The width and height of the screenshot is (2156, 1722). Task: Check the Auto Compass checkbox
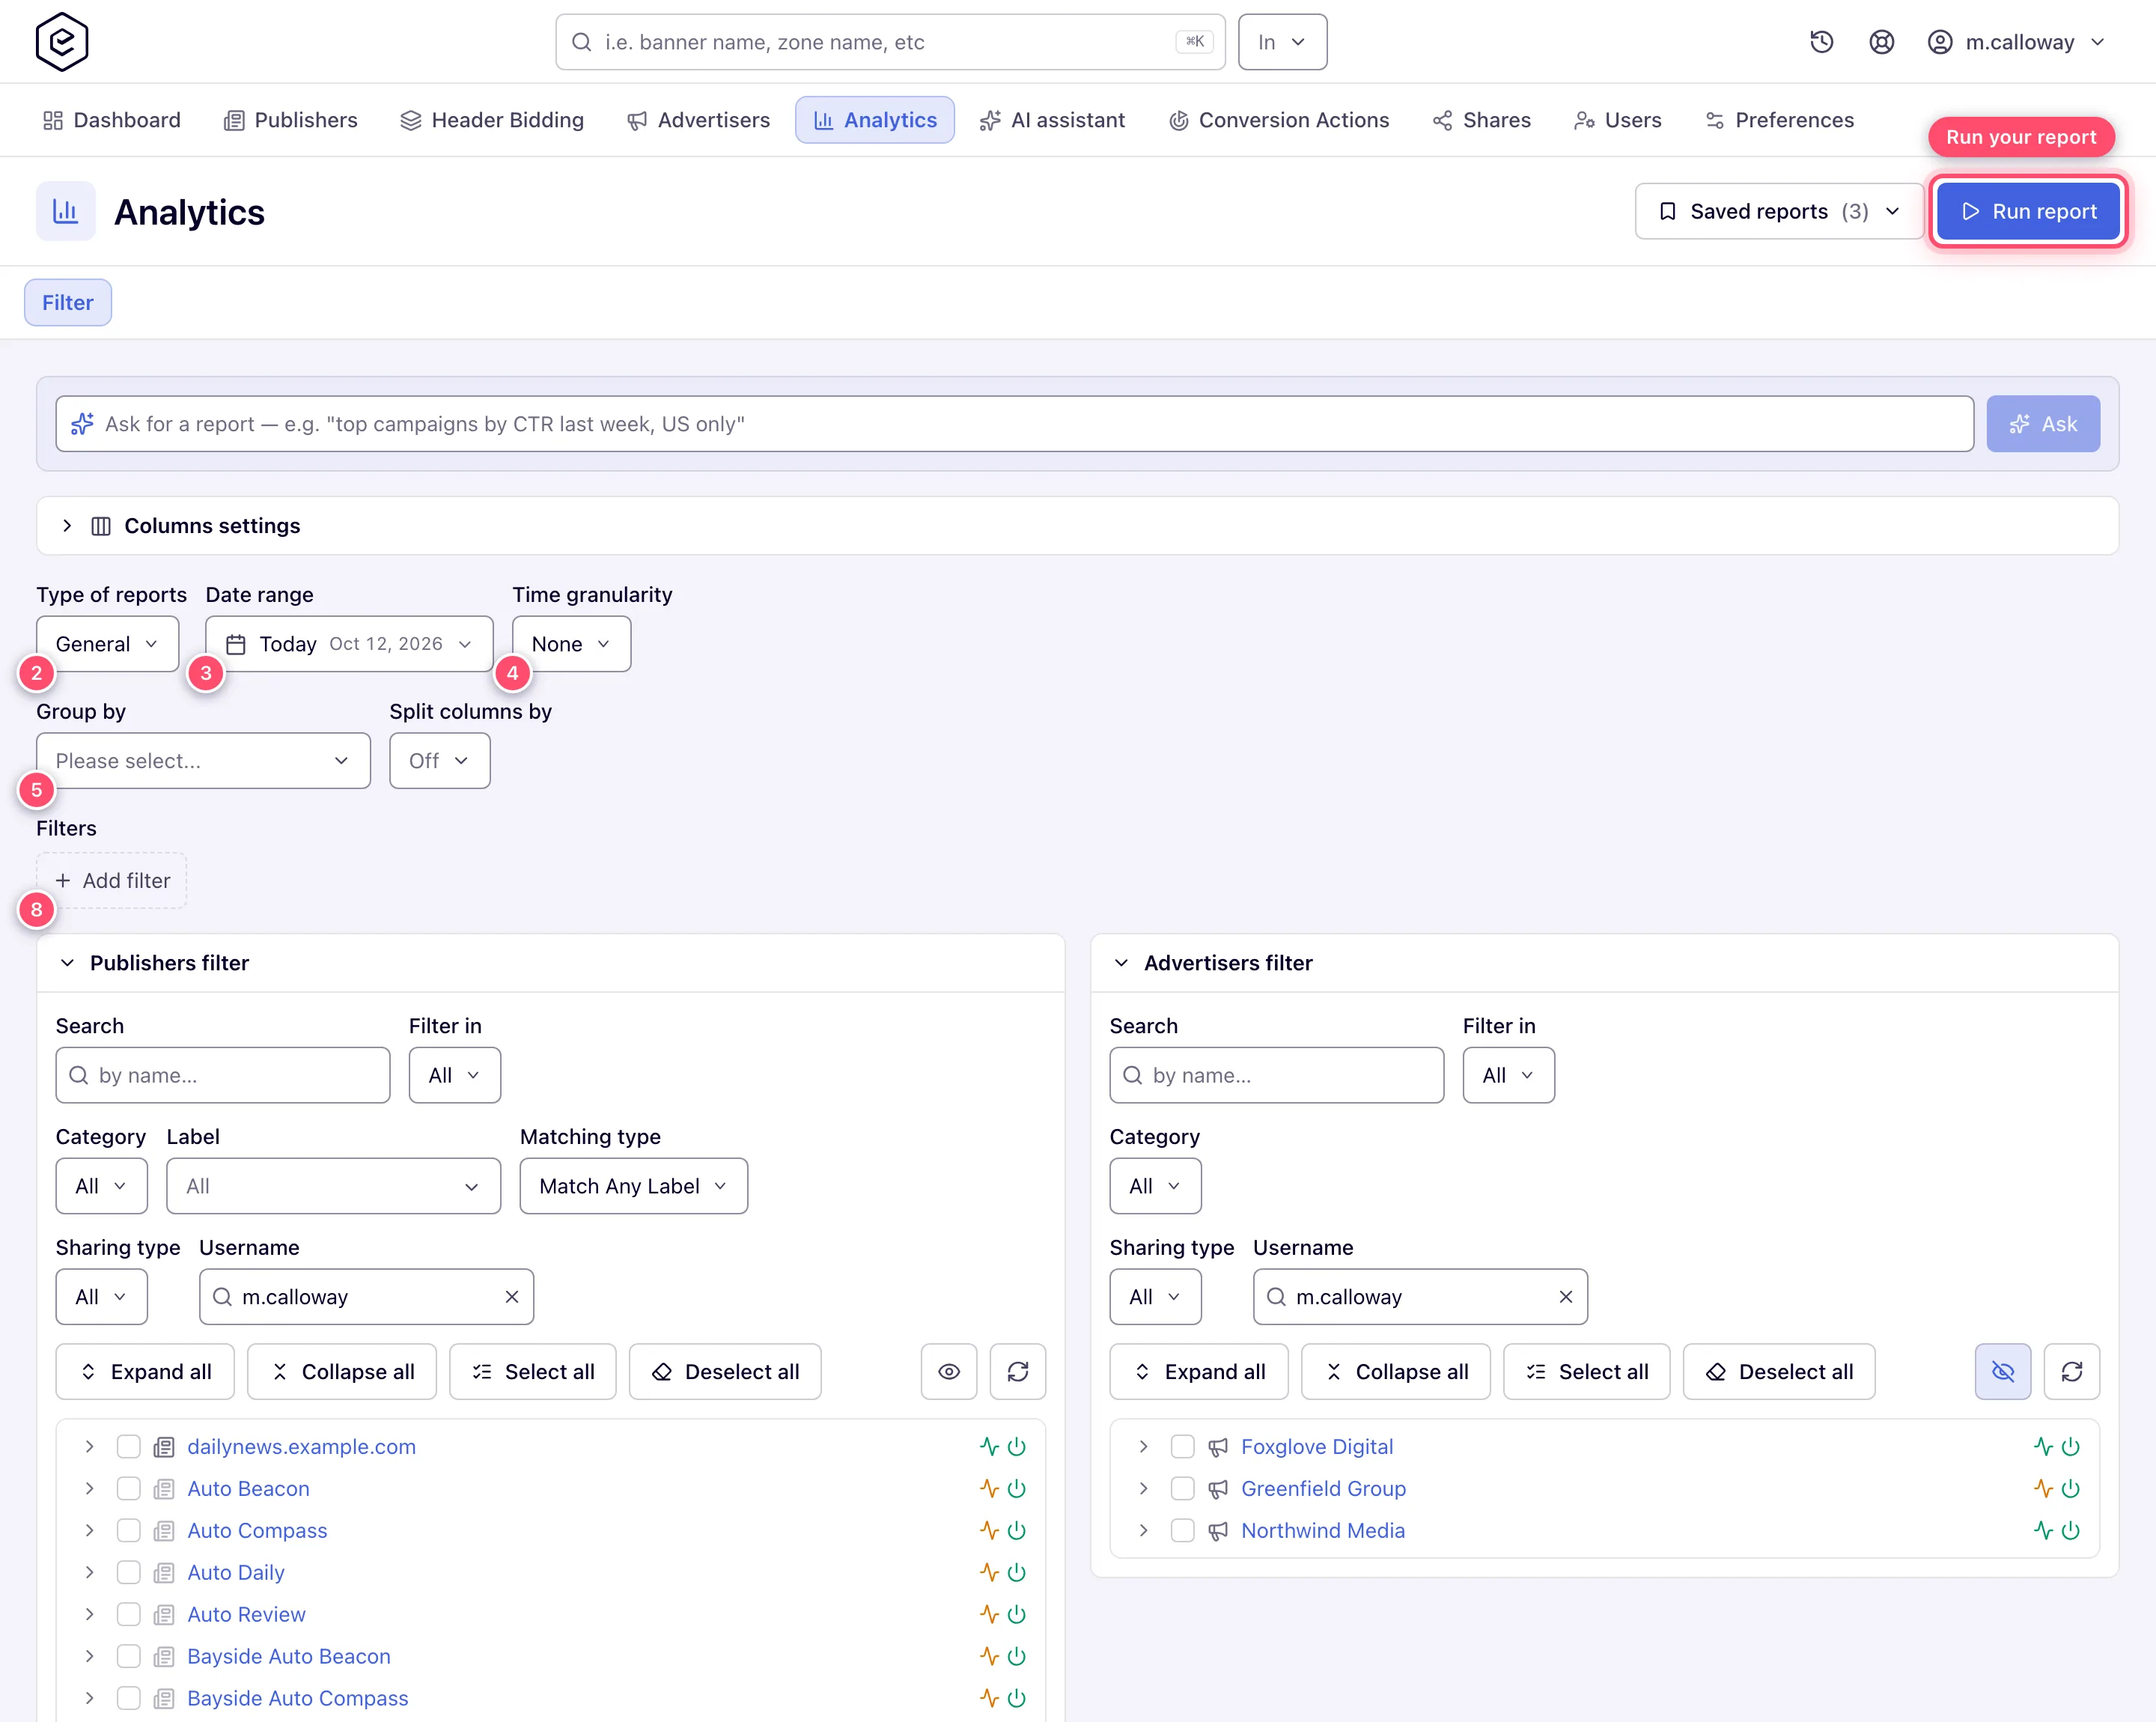[128, 1531]
